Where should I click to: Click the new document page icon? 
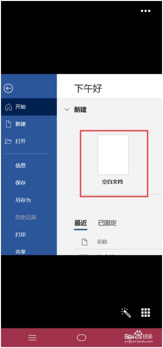(8, 124)
